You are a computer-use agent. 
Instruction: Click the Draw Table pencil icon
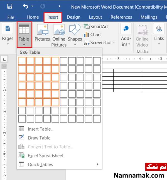pos(21,137)
